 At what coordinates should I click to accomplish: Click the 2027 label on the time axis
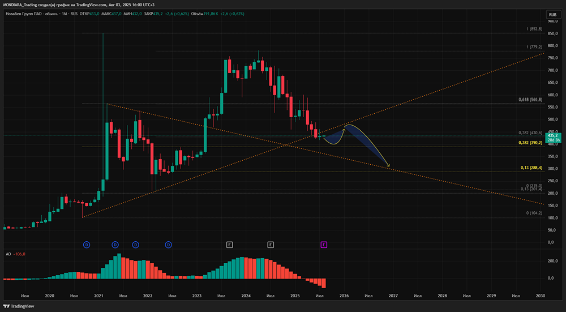393,296
